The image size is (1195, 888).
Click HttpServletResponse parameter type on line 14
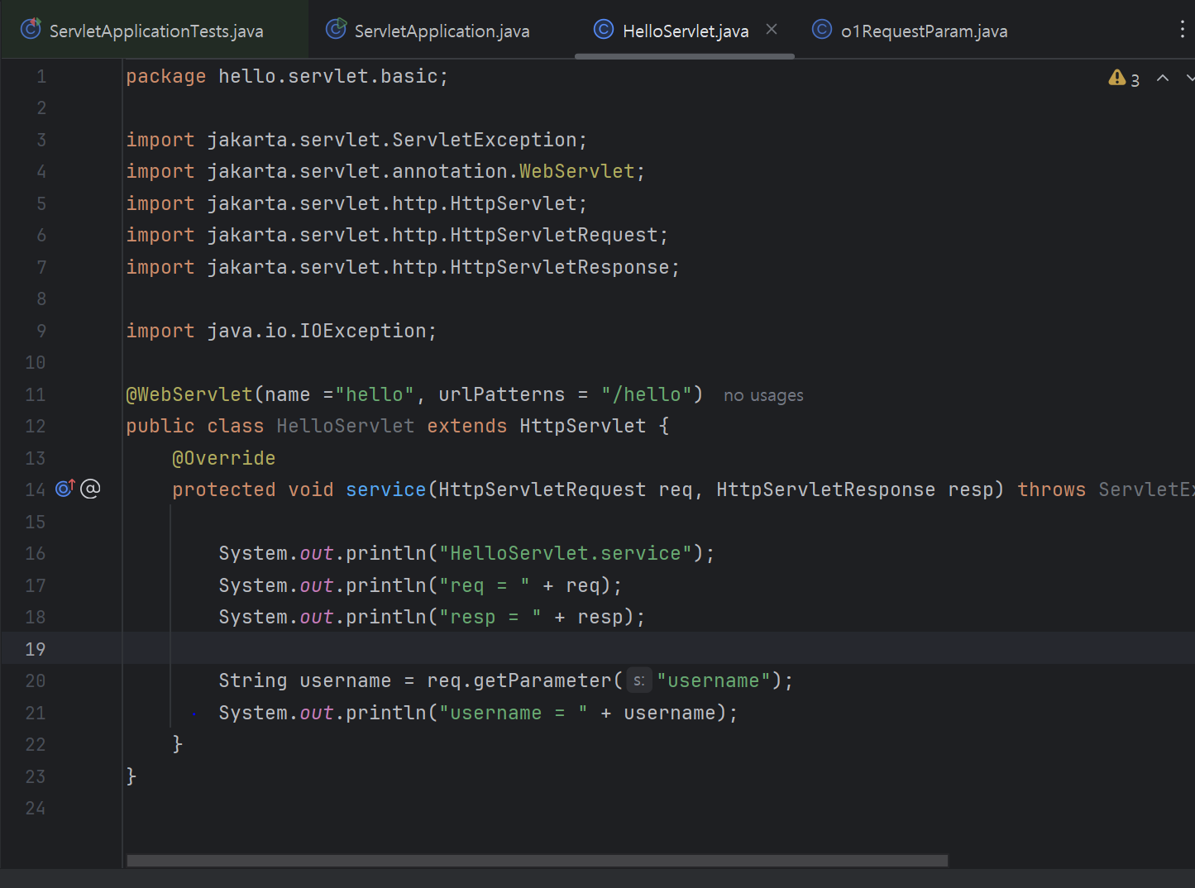pos(825,489)
